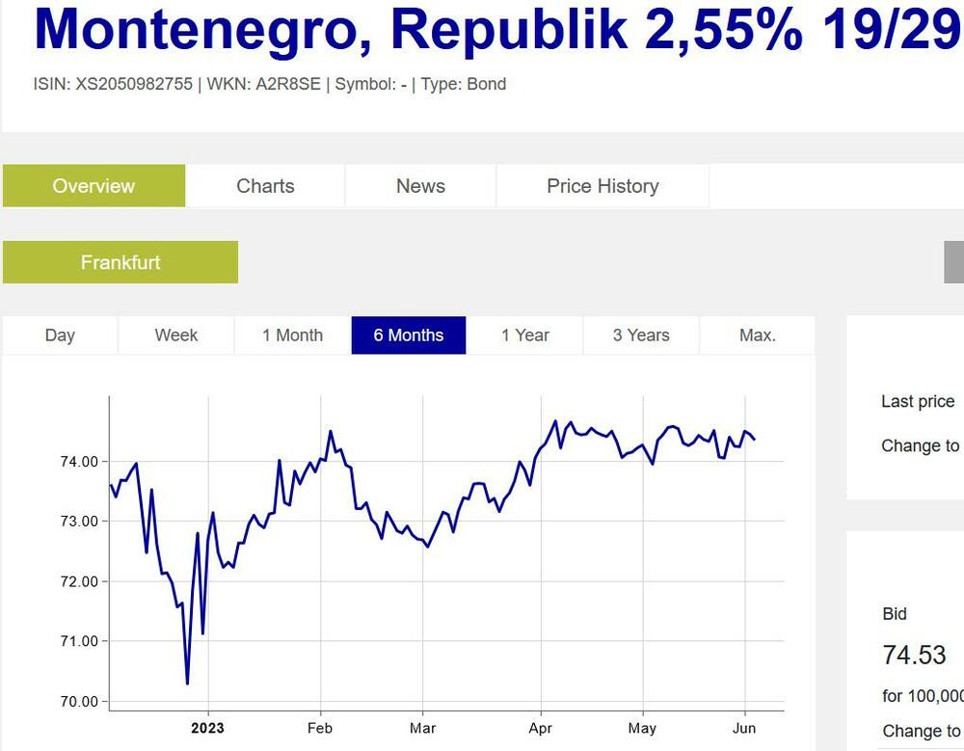964x751 pixels.
Task: Select the Frankfurt exchange button
Action: coord(120,262)
